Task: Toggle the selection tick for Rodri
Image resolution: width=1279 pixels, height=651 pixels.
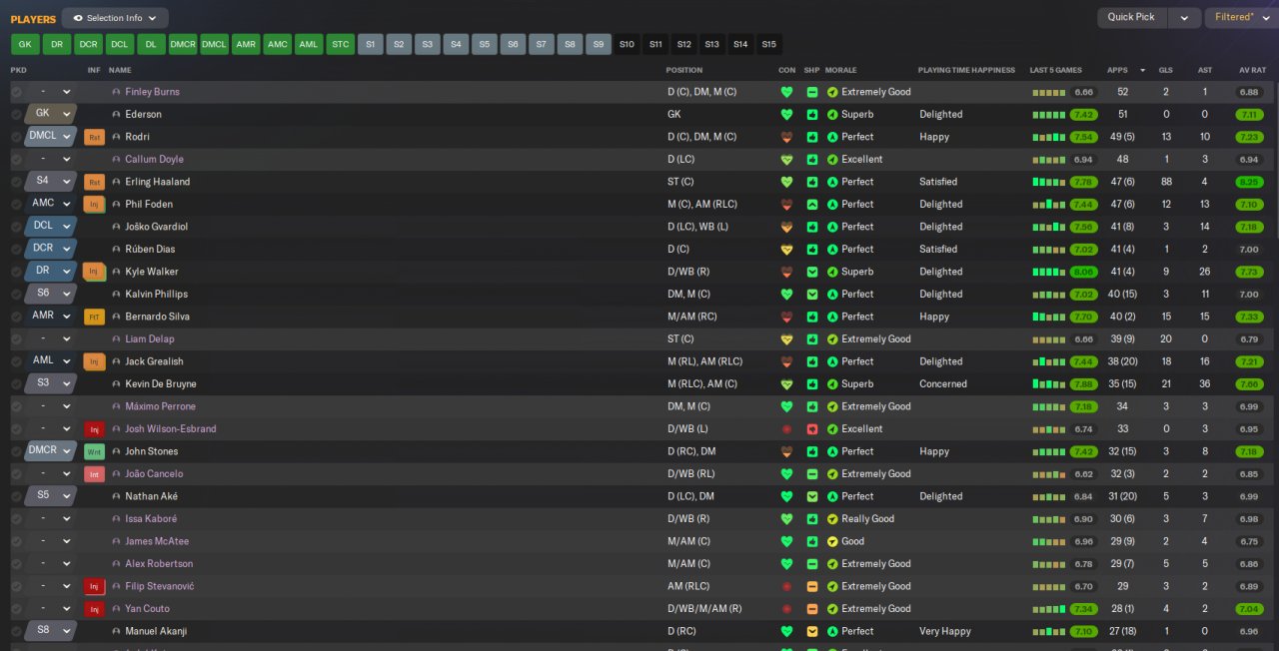Action: [16, 137]
